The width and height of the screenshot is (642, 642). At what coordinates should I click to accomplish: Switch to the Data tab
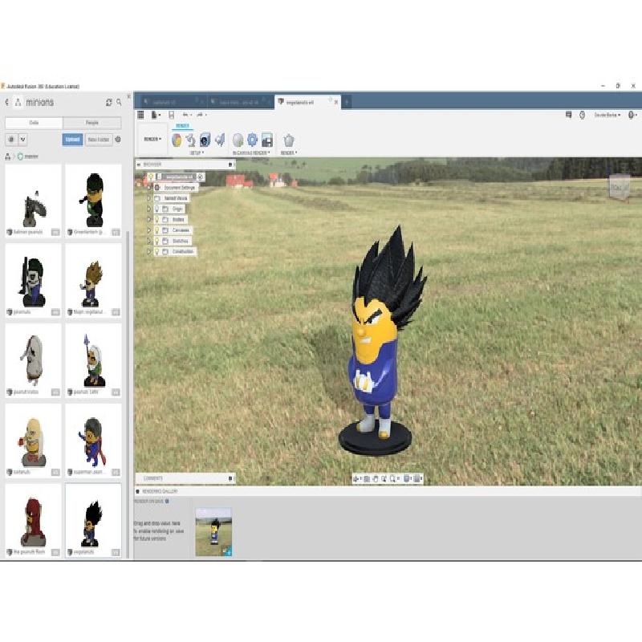[x=34, y=123]
